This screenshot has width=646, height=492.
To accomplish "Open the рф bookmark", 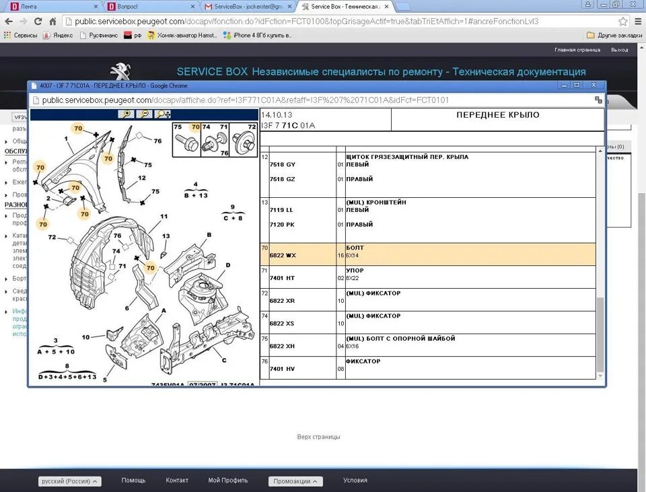I will pyautogui.click(x=133, y=36).
